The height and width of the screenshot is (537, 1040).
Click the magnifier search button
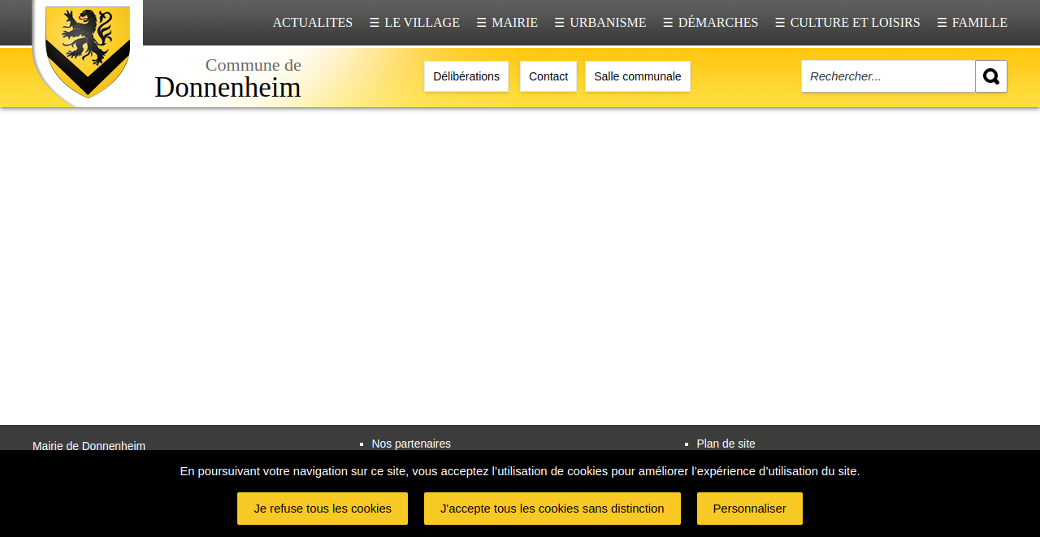click(991, 76)
